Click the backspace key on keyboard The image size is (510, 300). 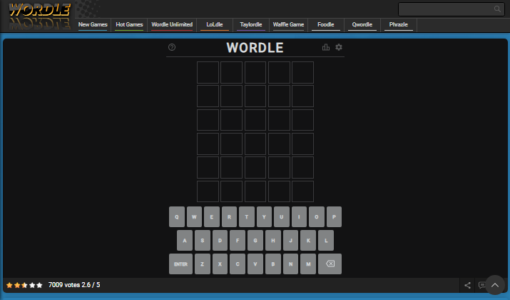(330, 264)
